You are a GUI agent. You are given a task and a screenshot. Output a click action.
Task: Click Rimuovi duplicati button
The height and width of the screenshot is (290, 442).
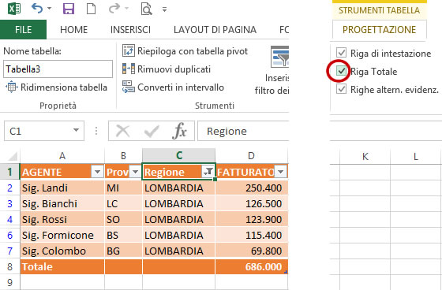click(167, 69)
